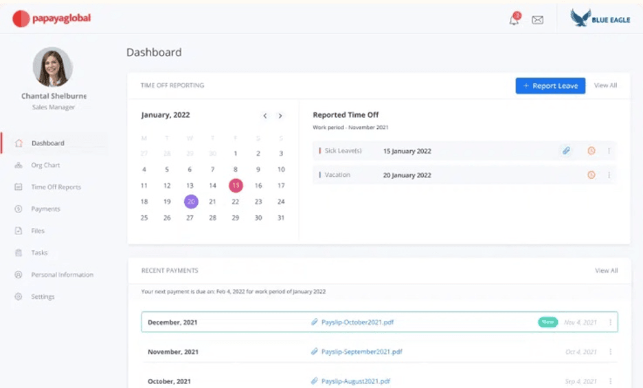Open the Sick Leave attachment paperclip
Viewport: 643px width, 388px height.
pyautogui.click(x=566, y=151)
